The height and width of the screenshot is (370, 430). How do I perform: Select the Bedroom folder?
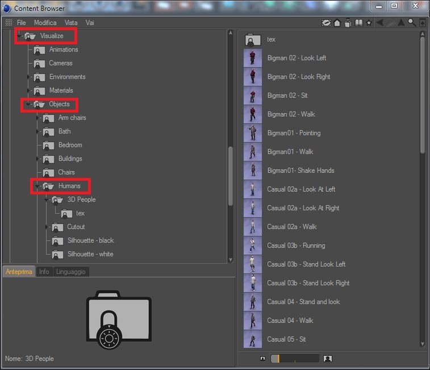point(62,145)
